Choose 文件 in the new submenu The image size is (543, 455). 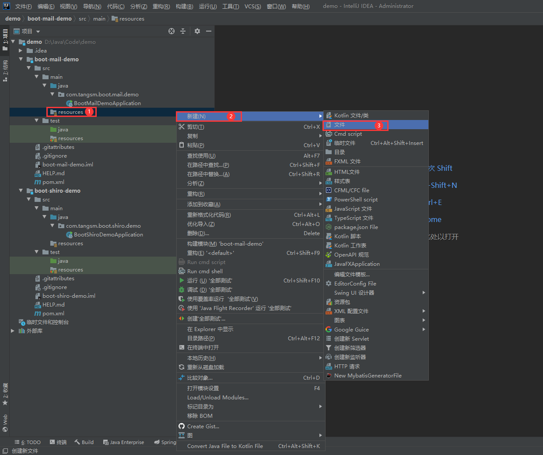[x=376, y=125]
